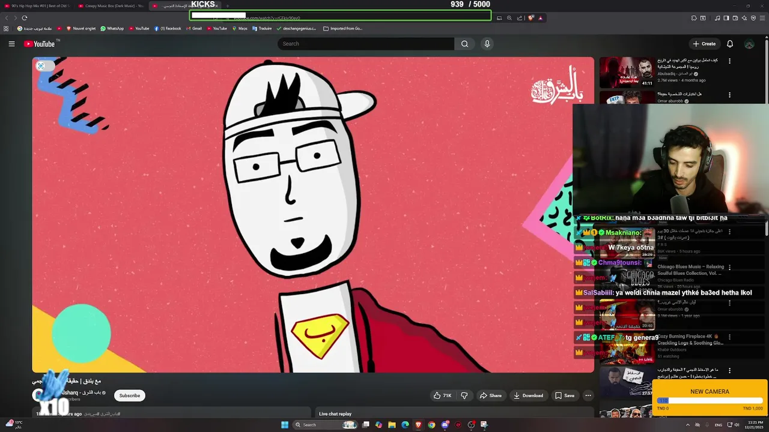Image resolution: width=769 pixels, height=432 pixels.
Task: Open Live chat replay panel
Action: coord(335,414)
